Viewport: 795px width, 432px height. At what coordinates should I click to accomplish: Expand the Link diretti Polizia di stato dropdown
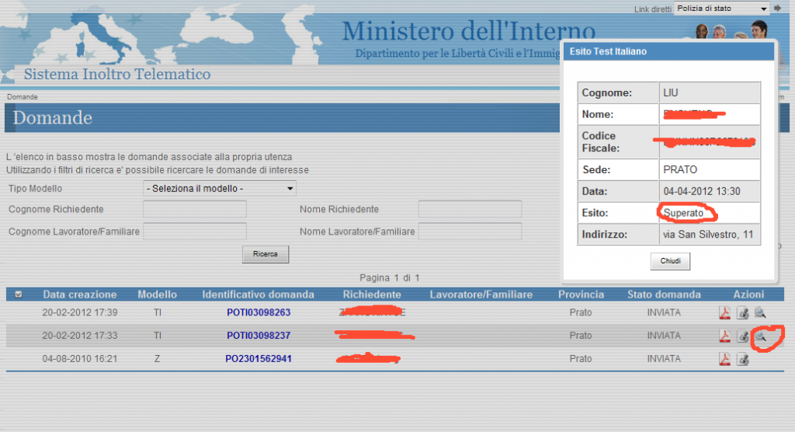click(722, 9)
